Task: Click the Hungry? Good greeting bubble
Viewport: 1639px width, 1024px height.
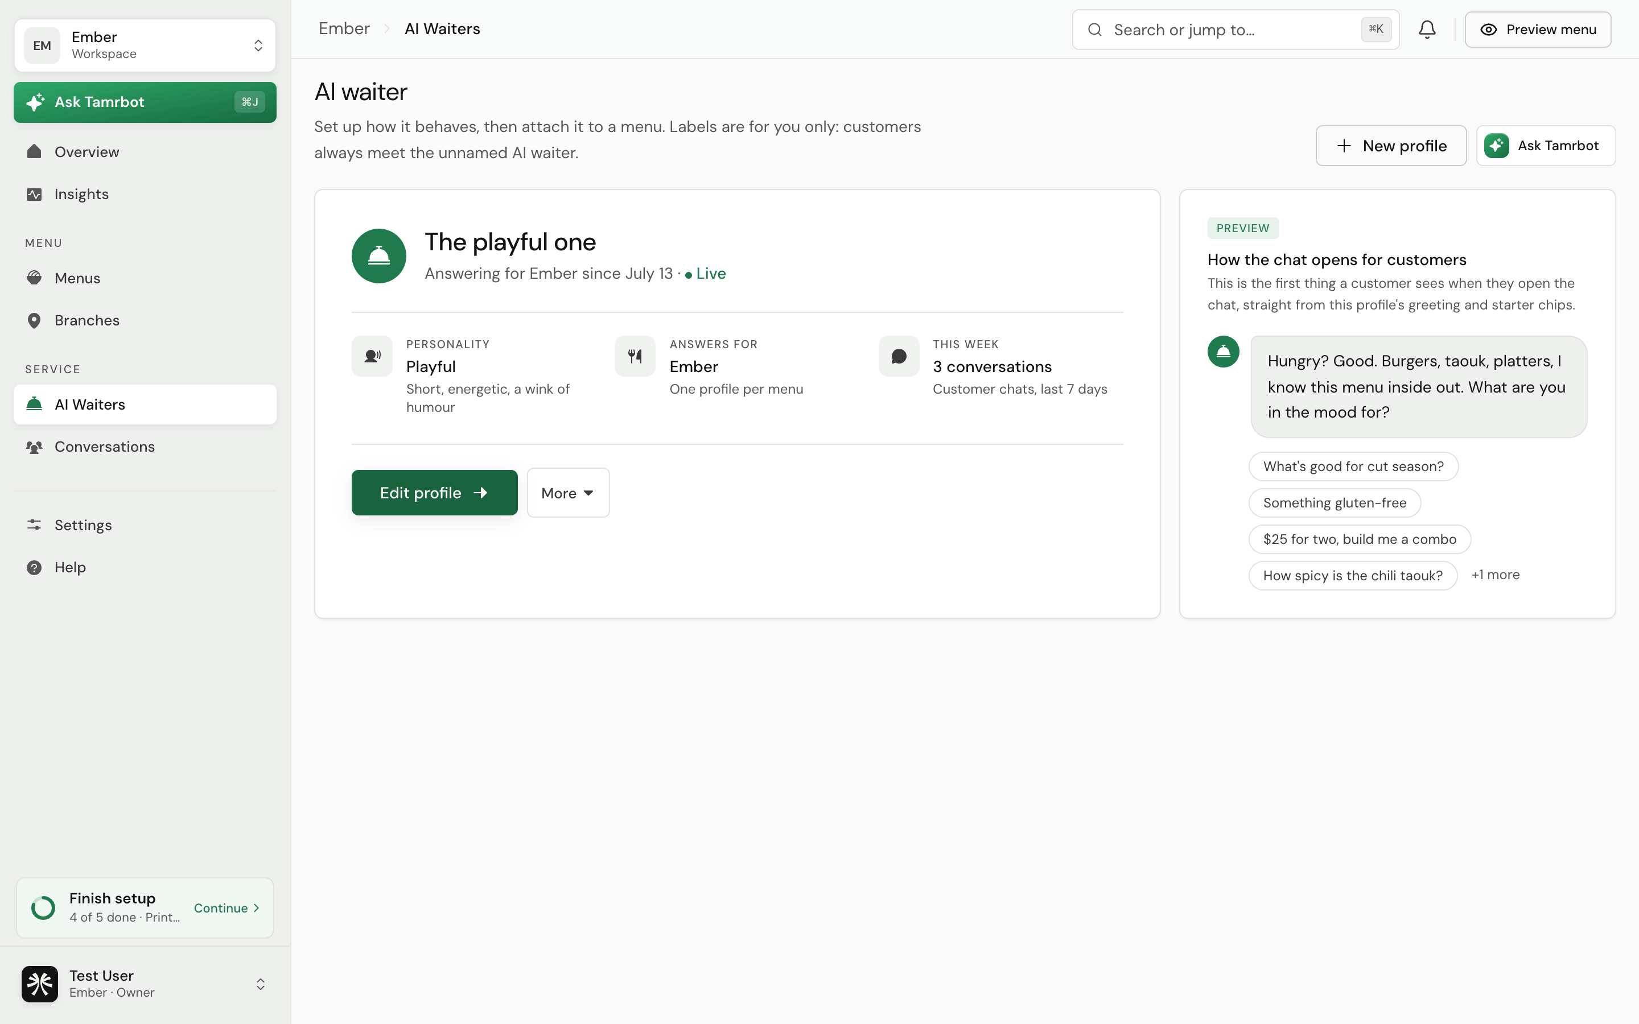Action: [x=1418, y=387]
